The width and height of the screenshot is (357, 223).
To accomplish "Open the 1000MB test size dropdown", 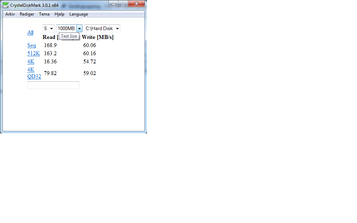I will point(69,28).
